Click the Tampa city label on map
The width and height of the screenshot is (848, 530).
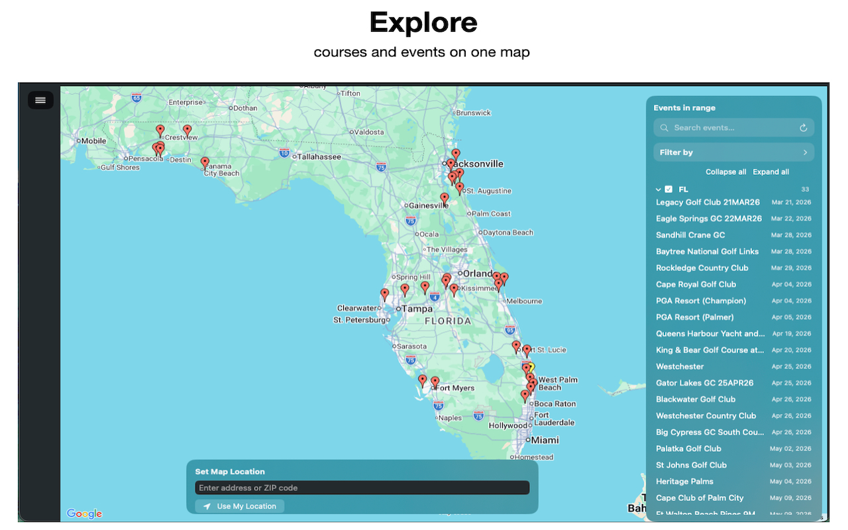(417, 309)
